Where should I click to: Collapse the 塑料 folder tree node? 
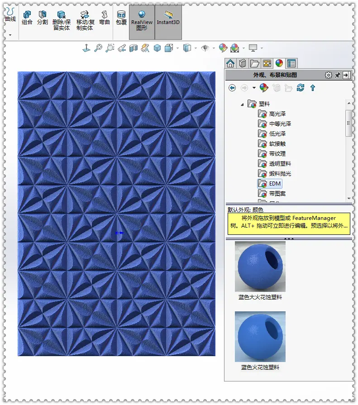[242, 105]
